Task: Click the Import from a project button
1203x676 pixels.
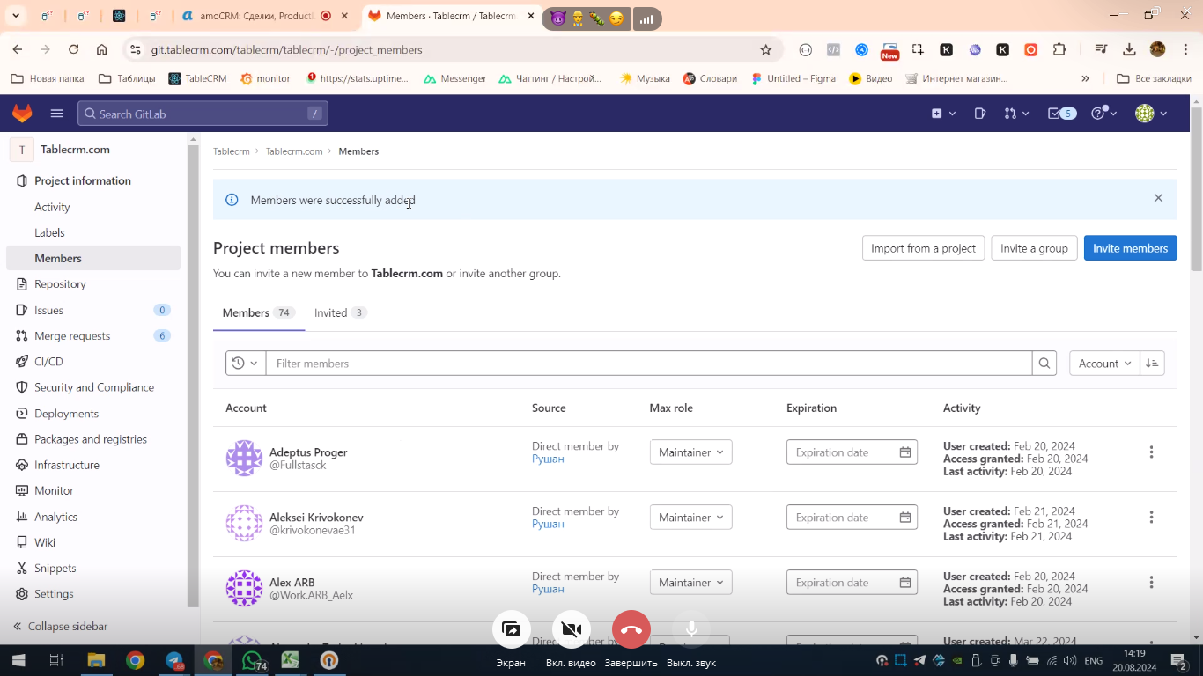Action: coord(923,248)
